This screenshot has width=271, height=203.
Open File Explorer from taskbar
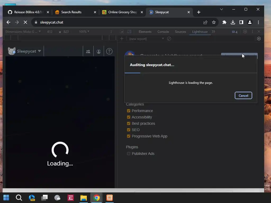[83, 198]
